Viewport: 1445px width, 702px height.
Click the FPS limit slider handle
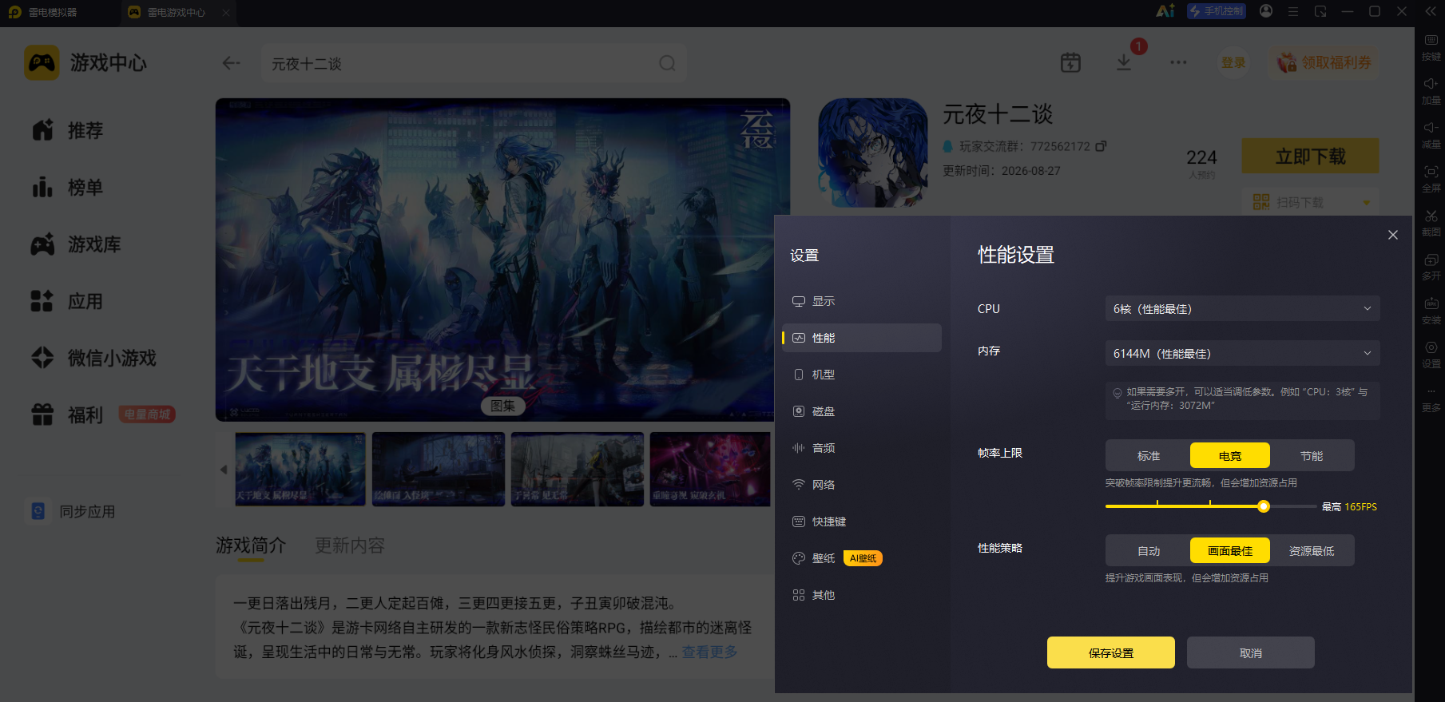[1263, 506]
